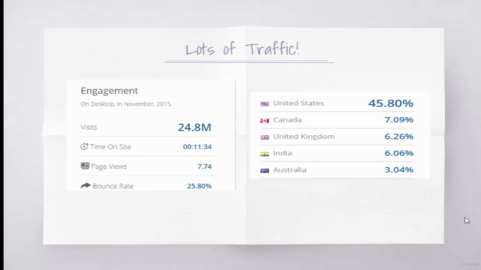Click the 25.80% bounce rate value
The width and height of the screenshot is (481, 270).
(199, 186)
